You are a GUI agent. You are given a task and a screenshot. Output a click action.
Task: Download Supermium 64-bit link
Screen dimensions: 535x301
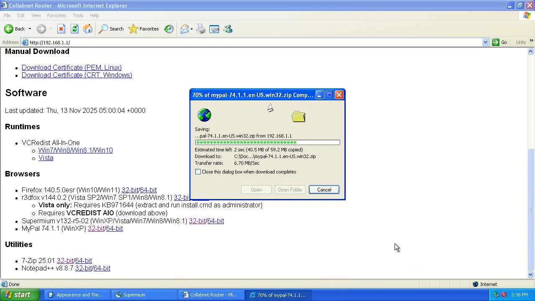216,221
